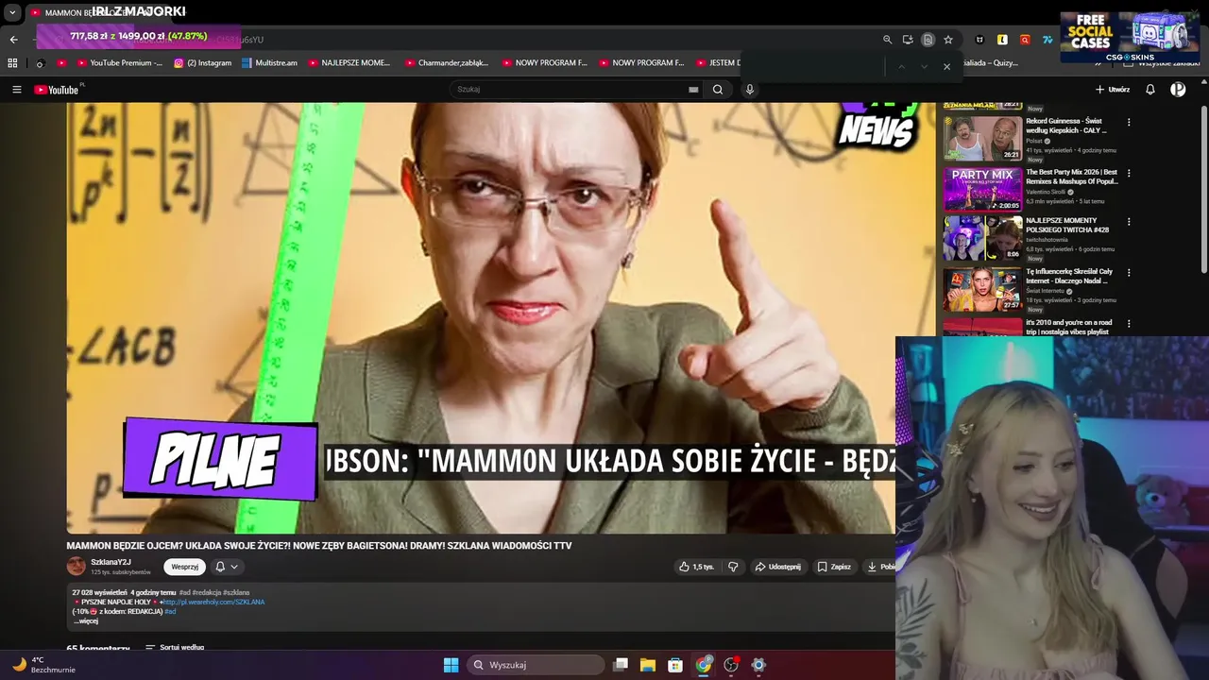Open the OBS Studio taskbar icon
Image resolution: width=1209 pixels, height=680 pixels.
[731, 665]
